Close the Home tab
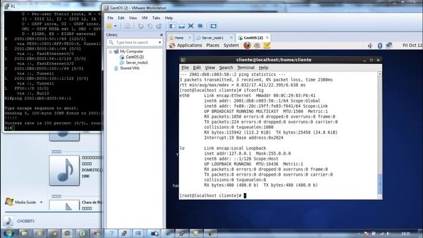423x238 pixels. pos(190,38)
